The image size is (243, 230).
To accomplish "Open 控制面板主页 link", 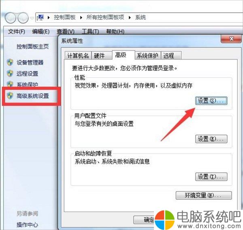I will tap(32, 46).
